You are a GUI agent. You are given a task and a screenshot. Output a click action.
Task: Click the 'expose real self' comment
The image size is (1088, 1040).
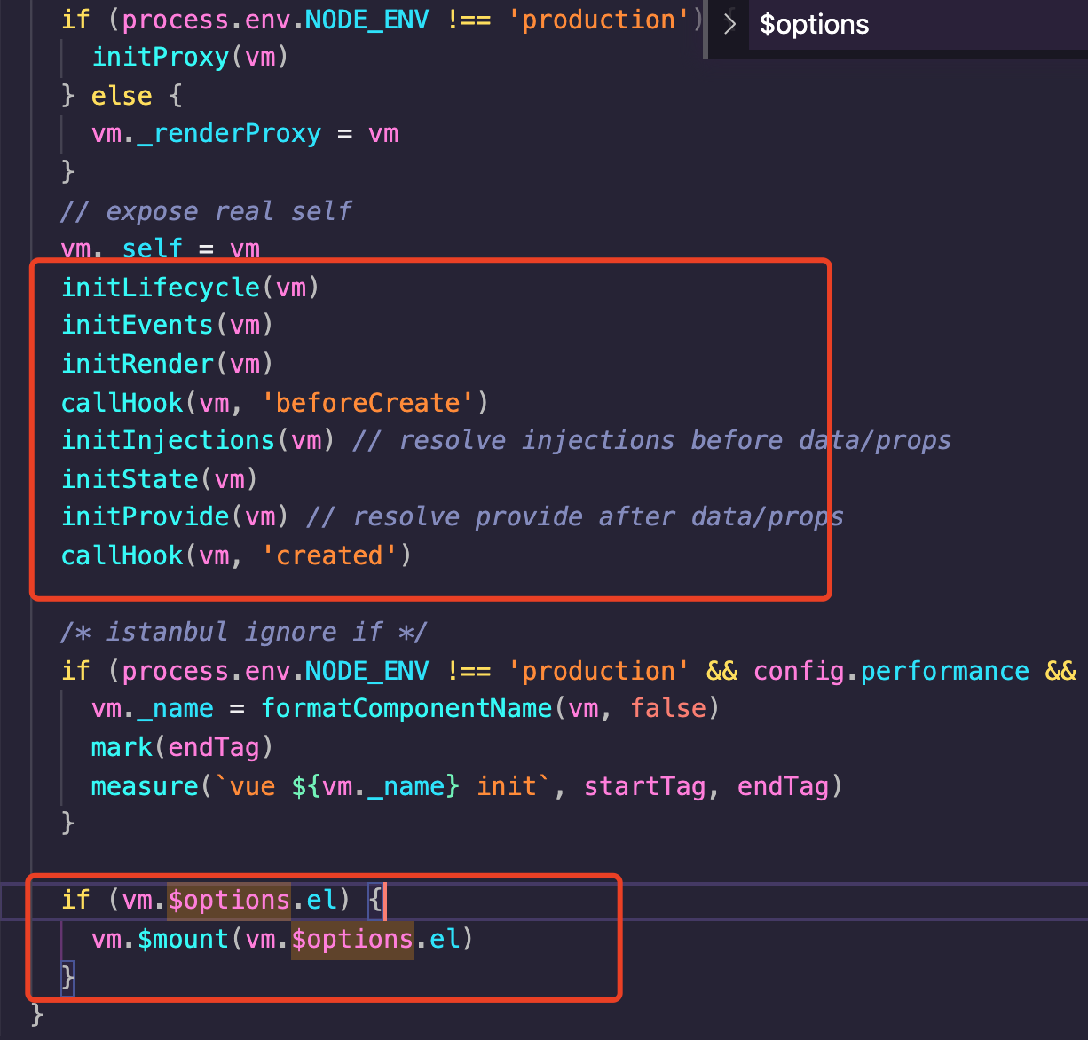[206, 210]
